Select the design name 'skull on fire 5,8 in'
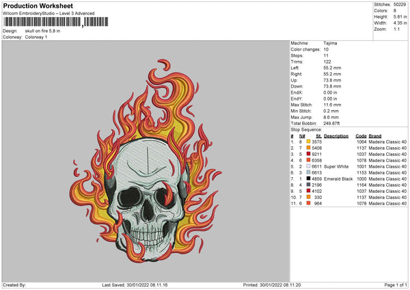Viewport: 410px width, 290px height. coord(42,31)
